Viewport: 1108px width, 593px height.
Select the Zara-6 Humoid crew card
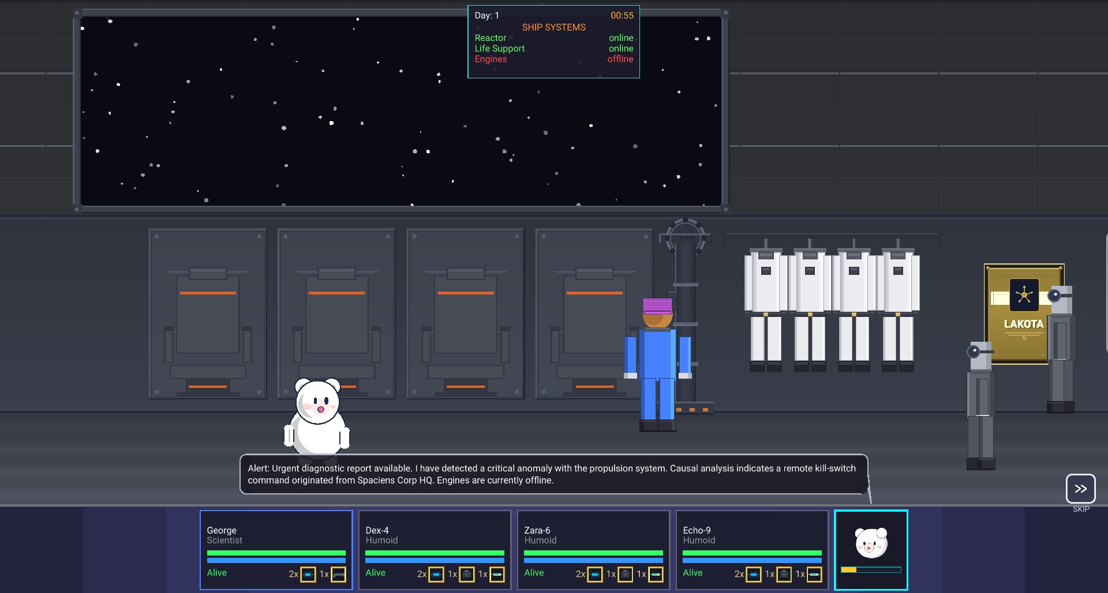click(594, 550)
